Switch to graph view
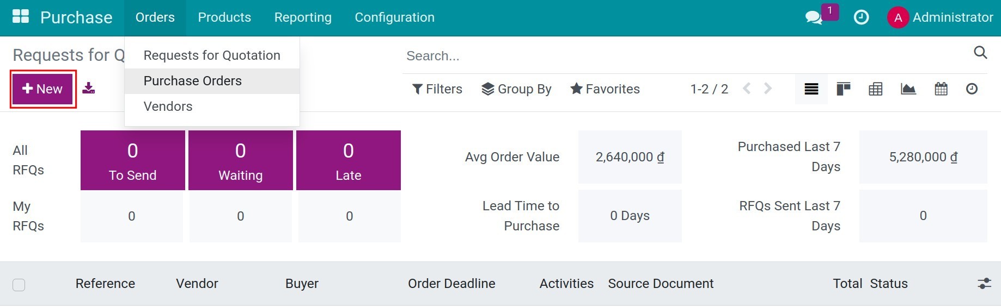Viewport: 1001px width, 307px height. (908, 89)
